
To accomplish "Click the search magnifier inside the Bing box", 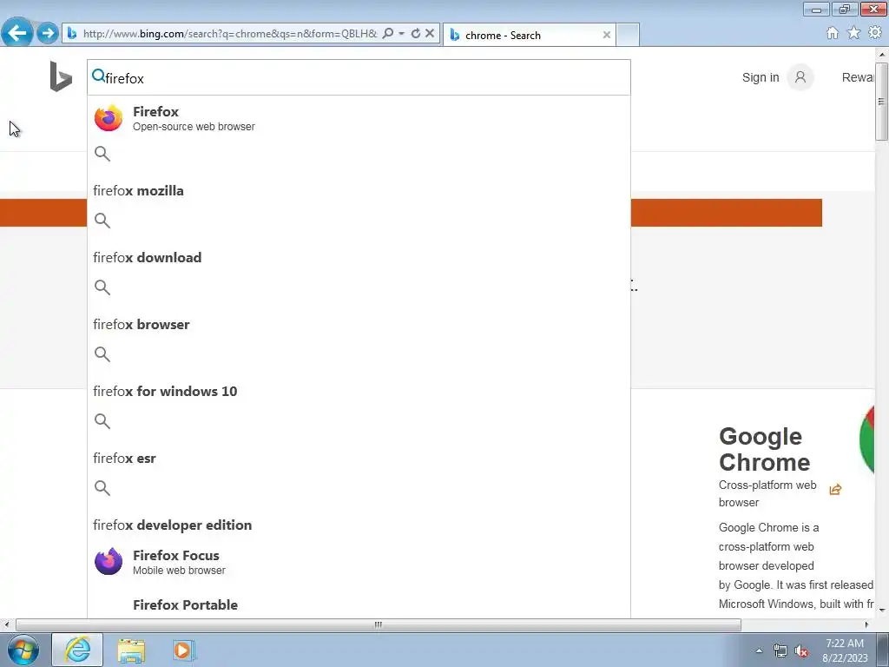I will [x=98, y=76].
